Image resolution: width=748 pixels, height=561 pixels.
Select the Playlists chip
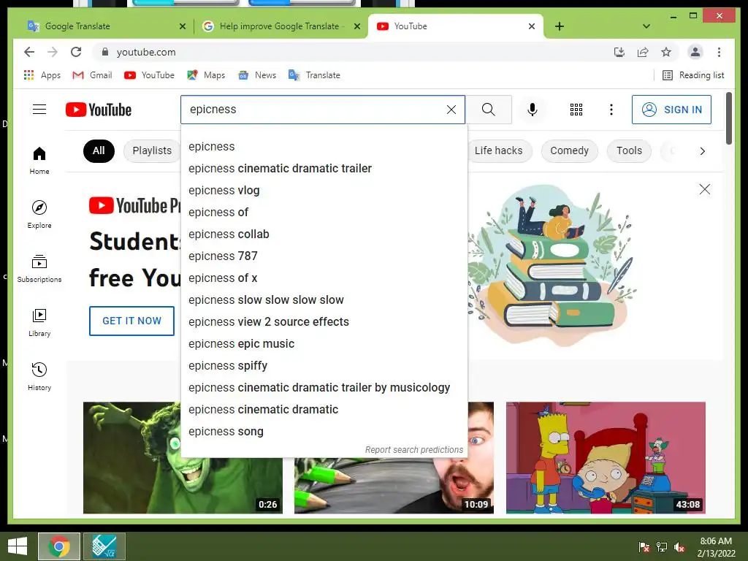(152, 151)
